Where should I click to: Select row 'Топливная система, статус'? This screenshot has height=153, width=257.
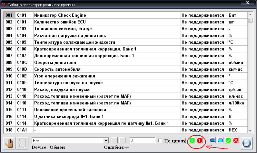click(125, 29)
